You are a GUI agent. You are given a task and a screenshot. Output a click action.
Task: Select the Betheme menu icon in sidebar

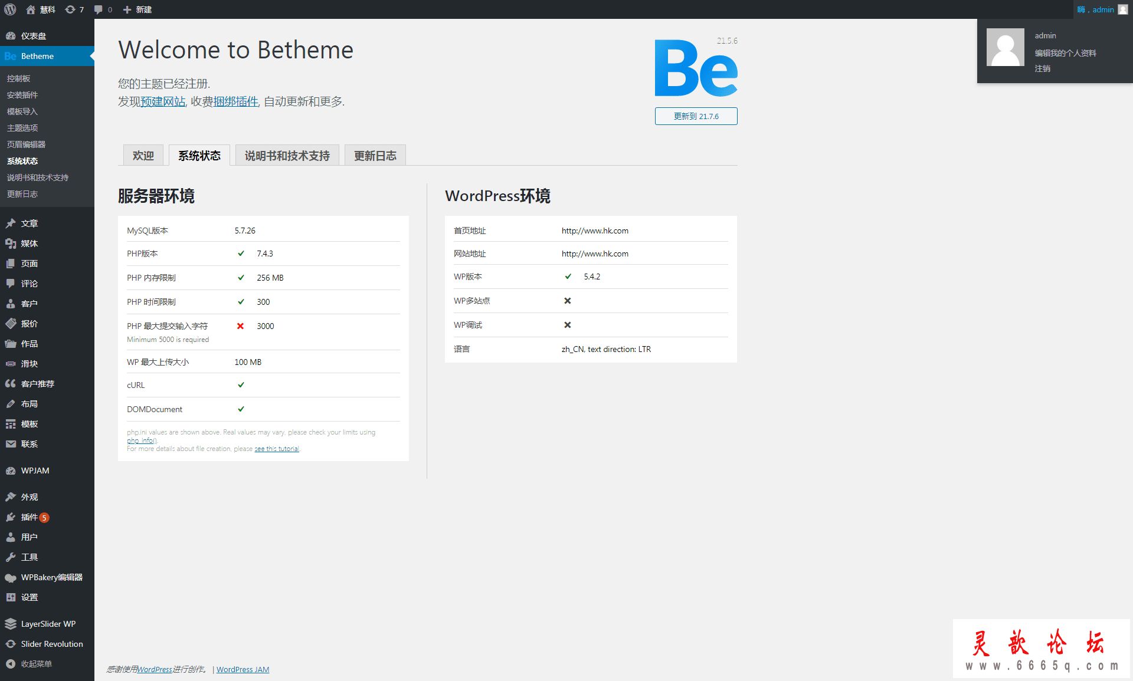point(11,56)
